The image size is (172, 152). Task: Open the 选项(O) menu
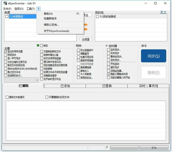(19, 9)
